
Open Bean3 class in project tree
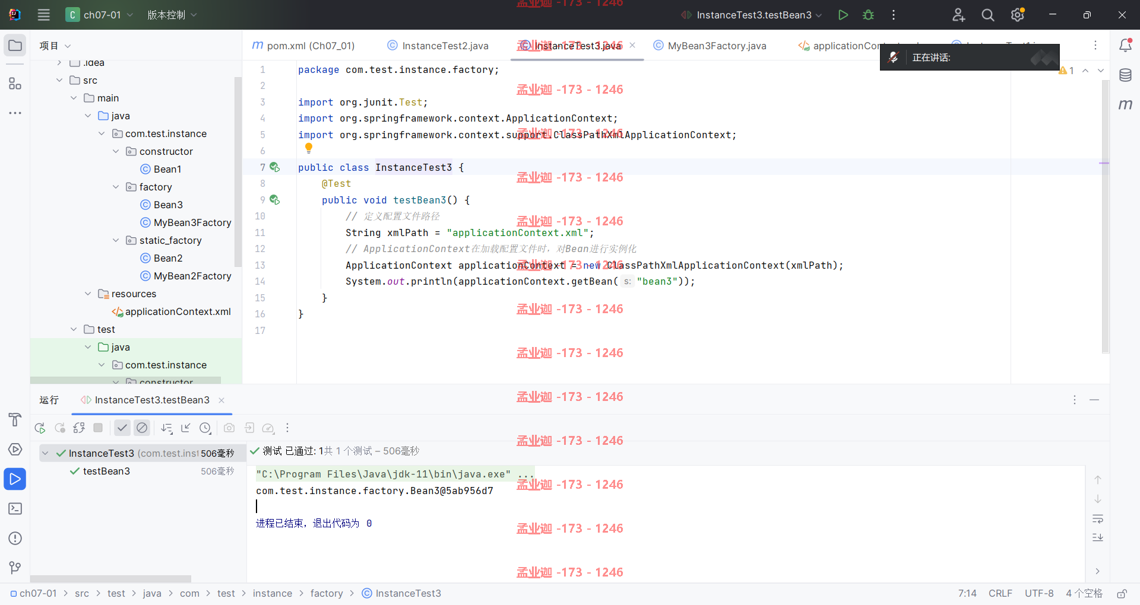[x=168, y=205]
